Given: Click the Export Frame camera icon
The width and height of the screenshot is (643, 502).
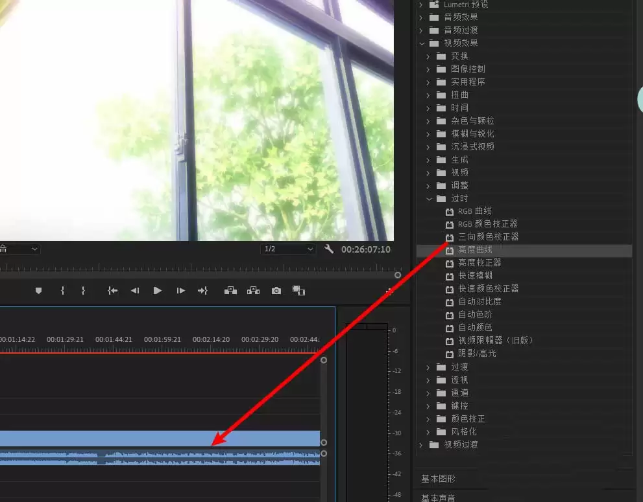Looking at the screenshot, I should tap(276, 291).
